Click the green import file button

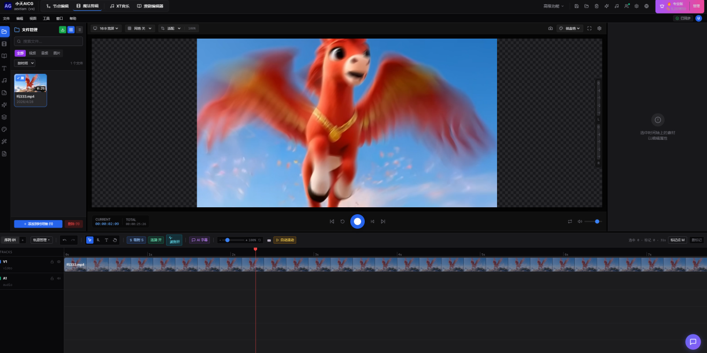click(63, 30)
